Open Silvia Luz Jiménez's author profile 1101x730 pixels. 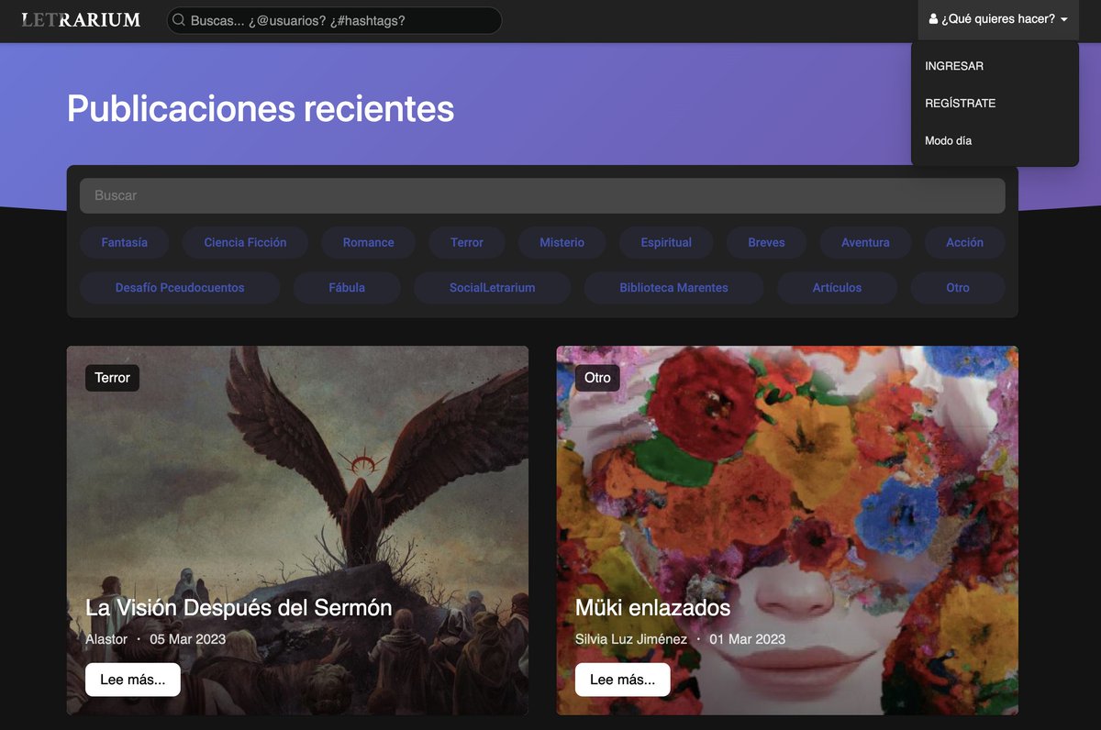click(631, 639)
